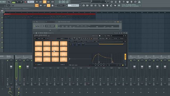Click plus button after Pattern 1
Viewport: 170px width, 96px height.
(x=80, y=5)
